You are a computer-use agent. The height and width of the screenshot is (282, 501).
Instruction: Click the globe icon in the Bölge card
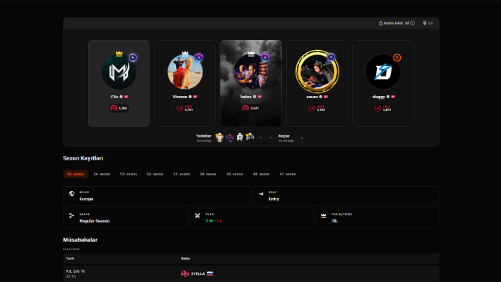(x=72, y=193)
